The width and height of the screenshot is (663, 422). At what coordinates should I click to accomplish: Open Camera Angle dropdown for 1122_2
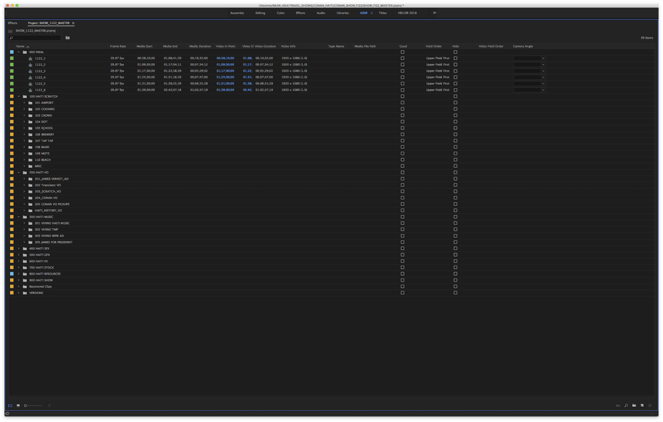point(543,65)
